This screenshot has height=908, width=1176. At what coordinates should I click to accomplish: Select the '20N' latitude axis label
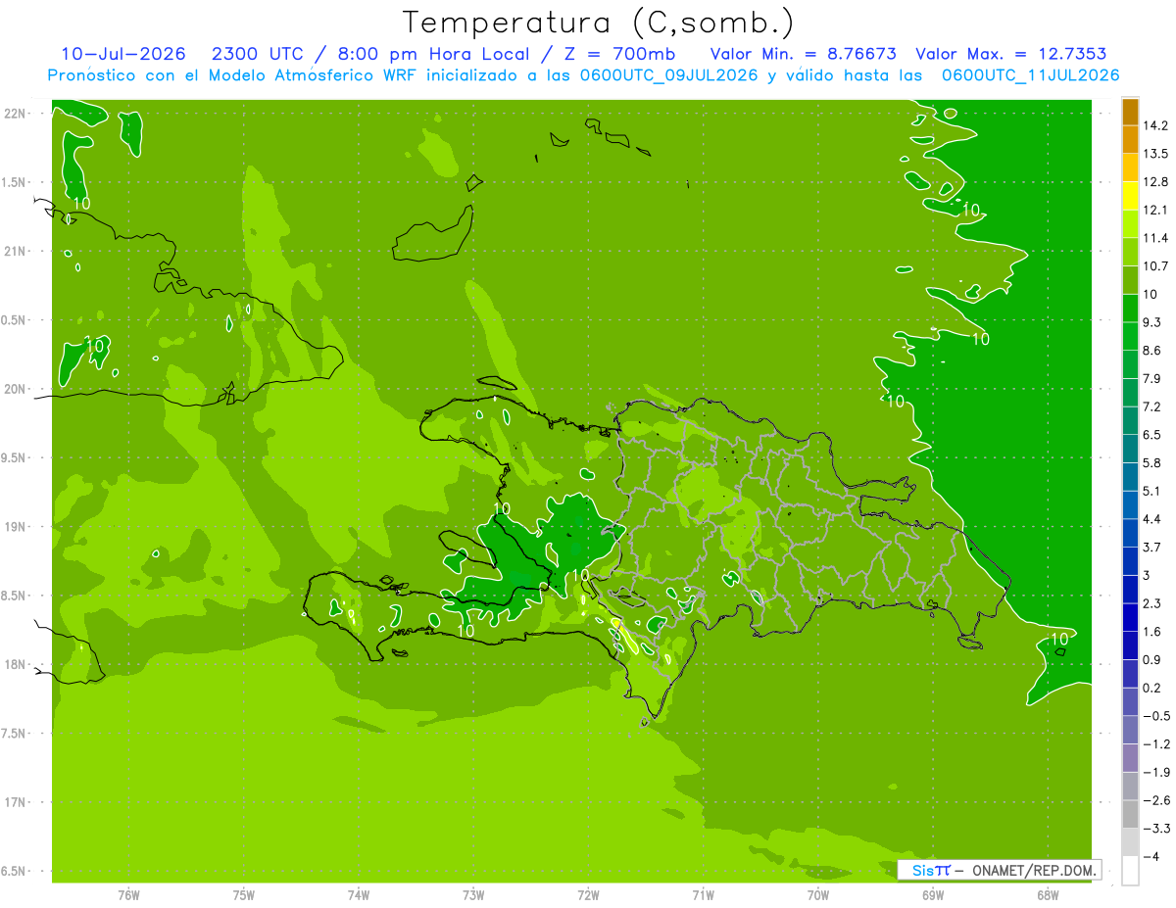tap(17, 389)
